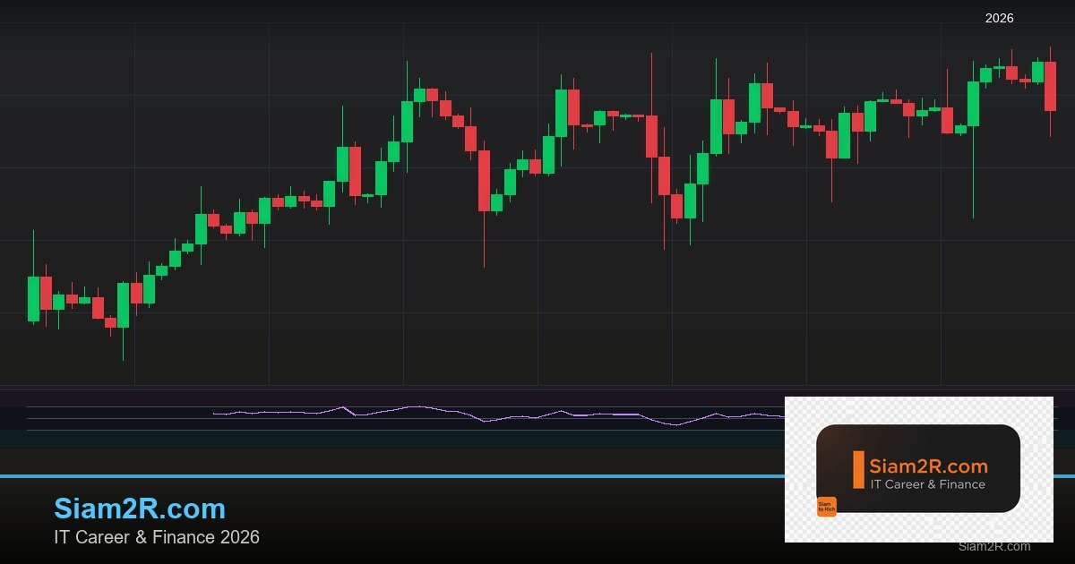
Task: Click the teal lower band of indicator panel
Action: 358,439
